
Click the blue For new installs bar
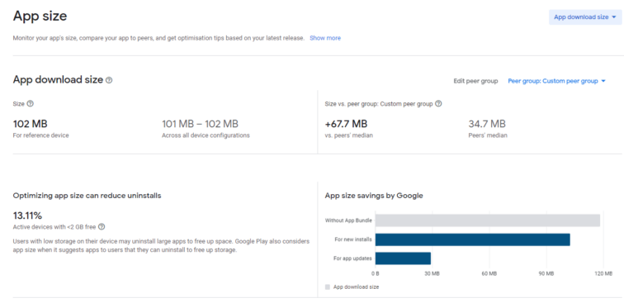[472, 239]
